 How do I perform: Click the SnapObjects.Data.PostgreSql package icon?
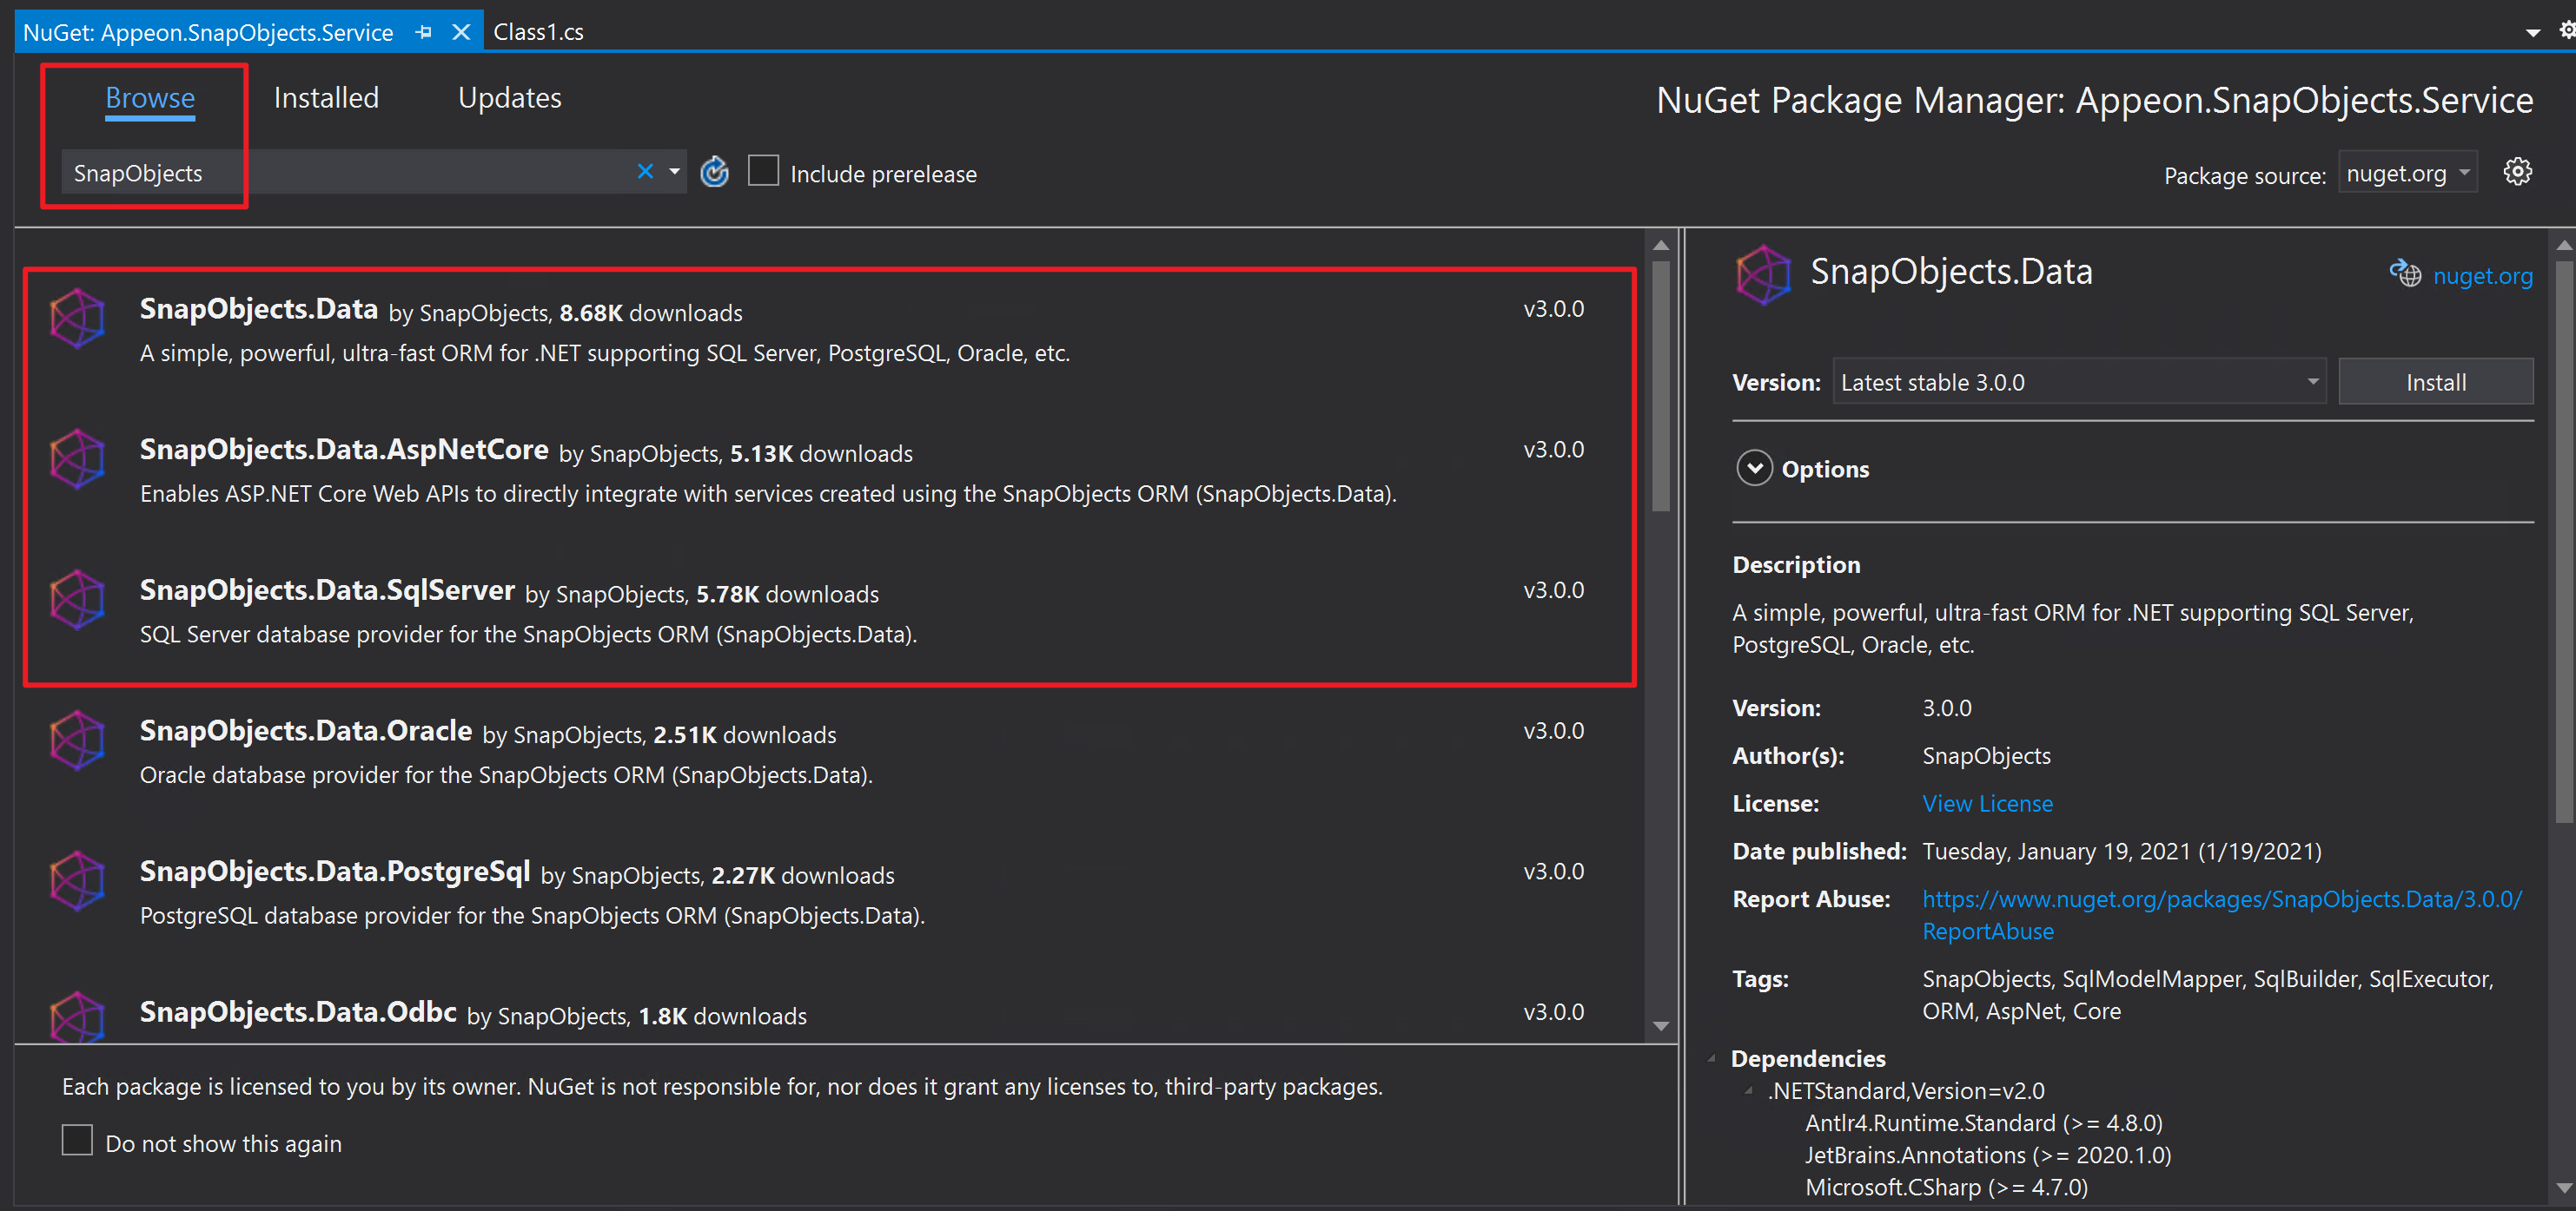(77, 881)
